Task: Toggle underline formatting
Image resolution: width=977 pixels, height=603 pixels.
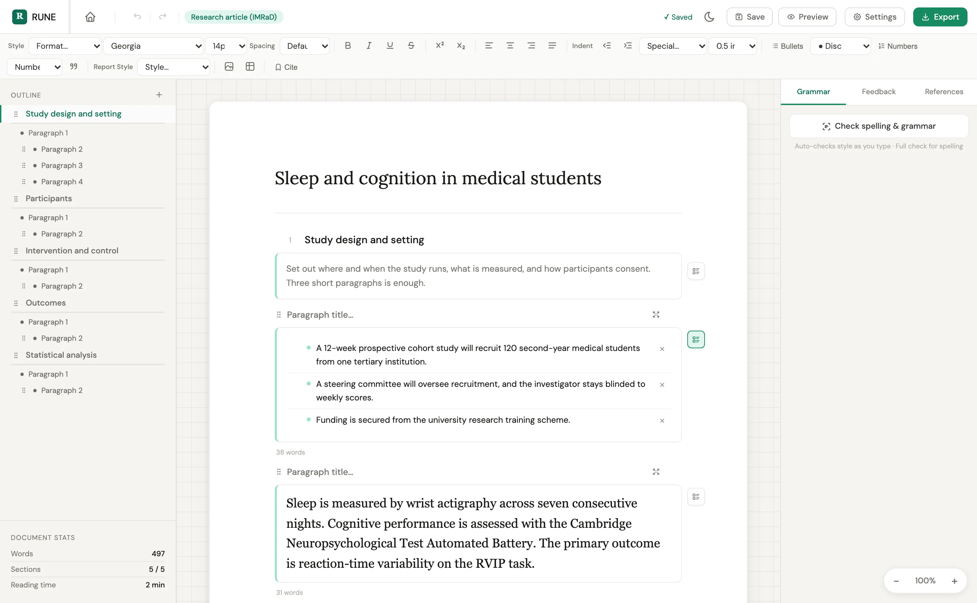Action: pos(390,45)
